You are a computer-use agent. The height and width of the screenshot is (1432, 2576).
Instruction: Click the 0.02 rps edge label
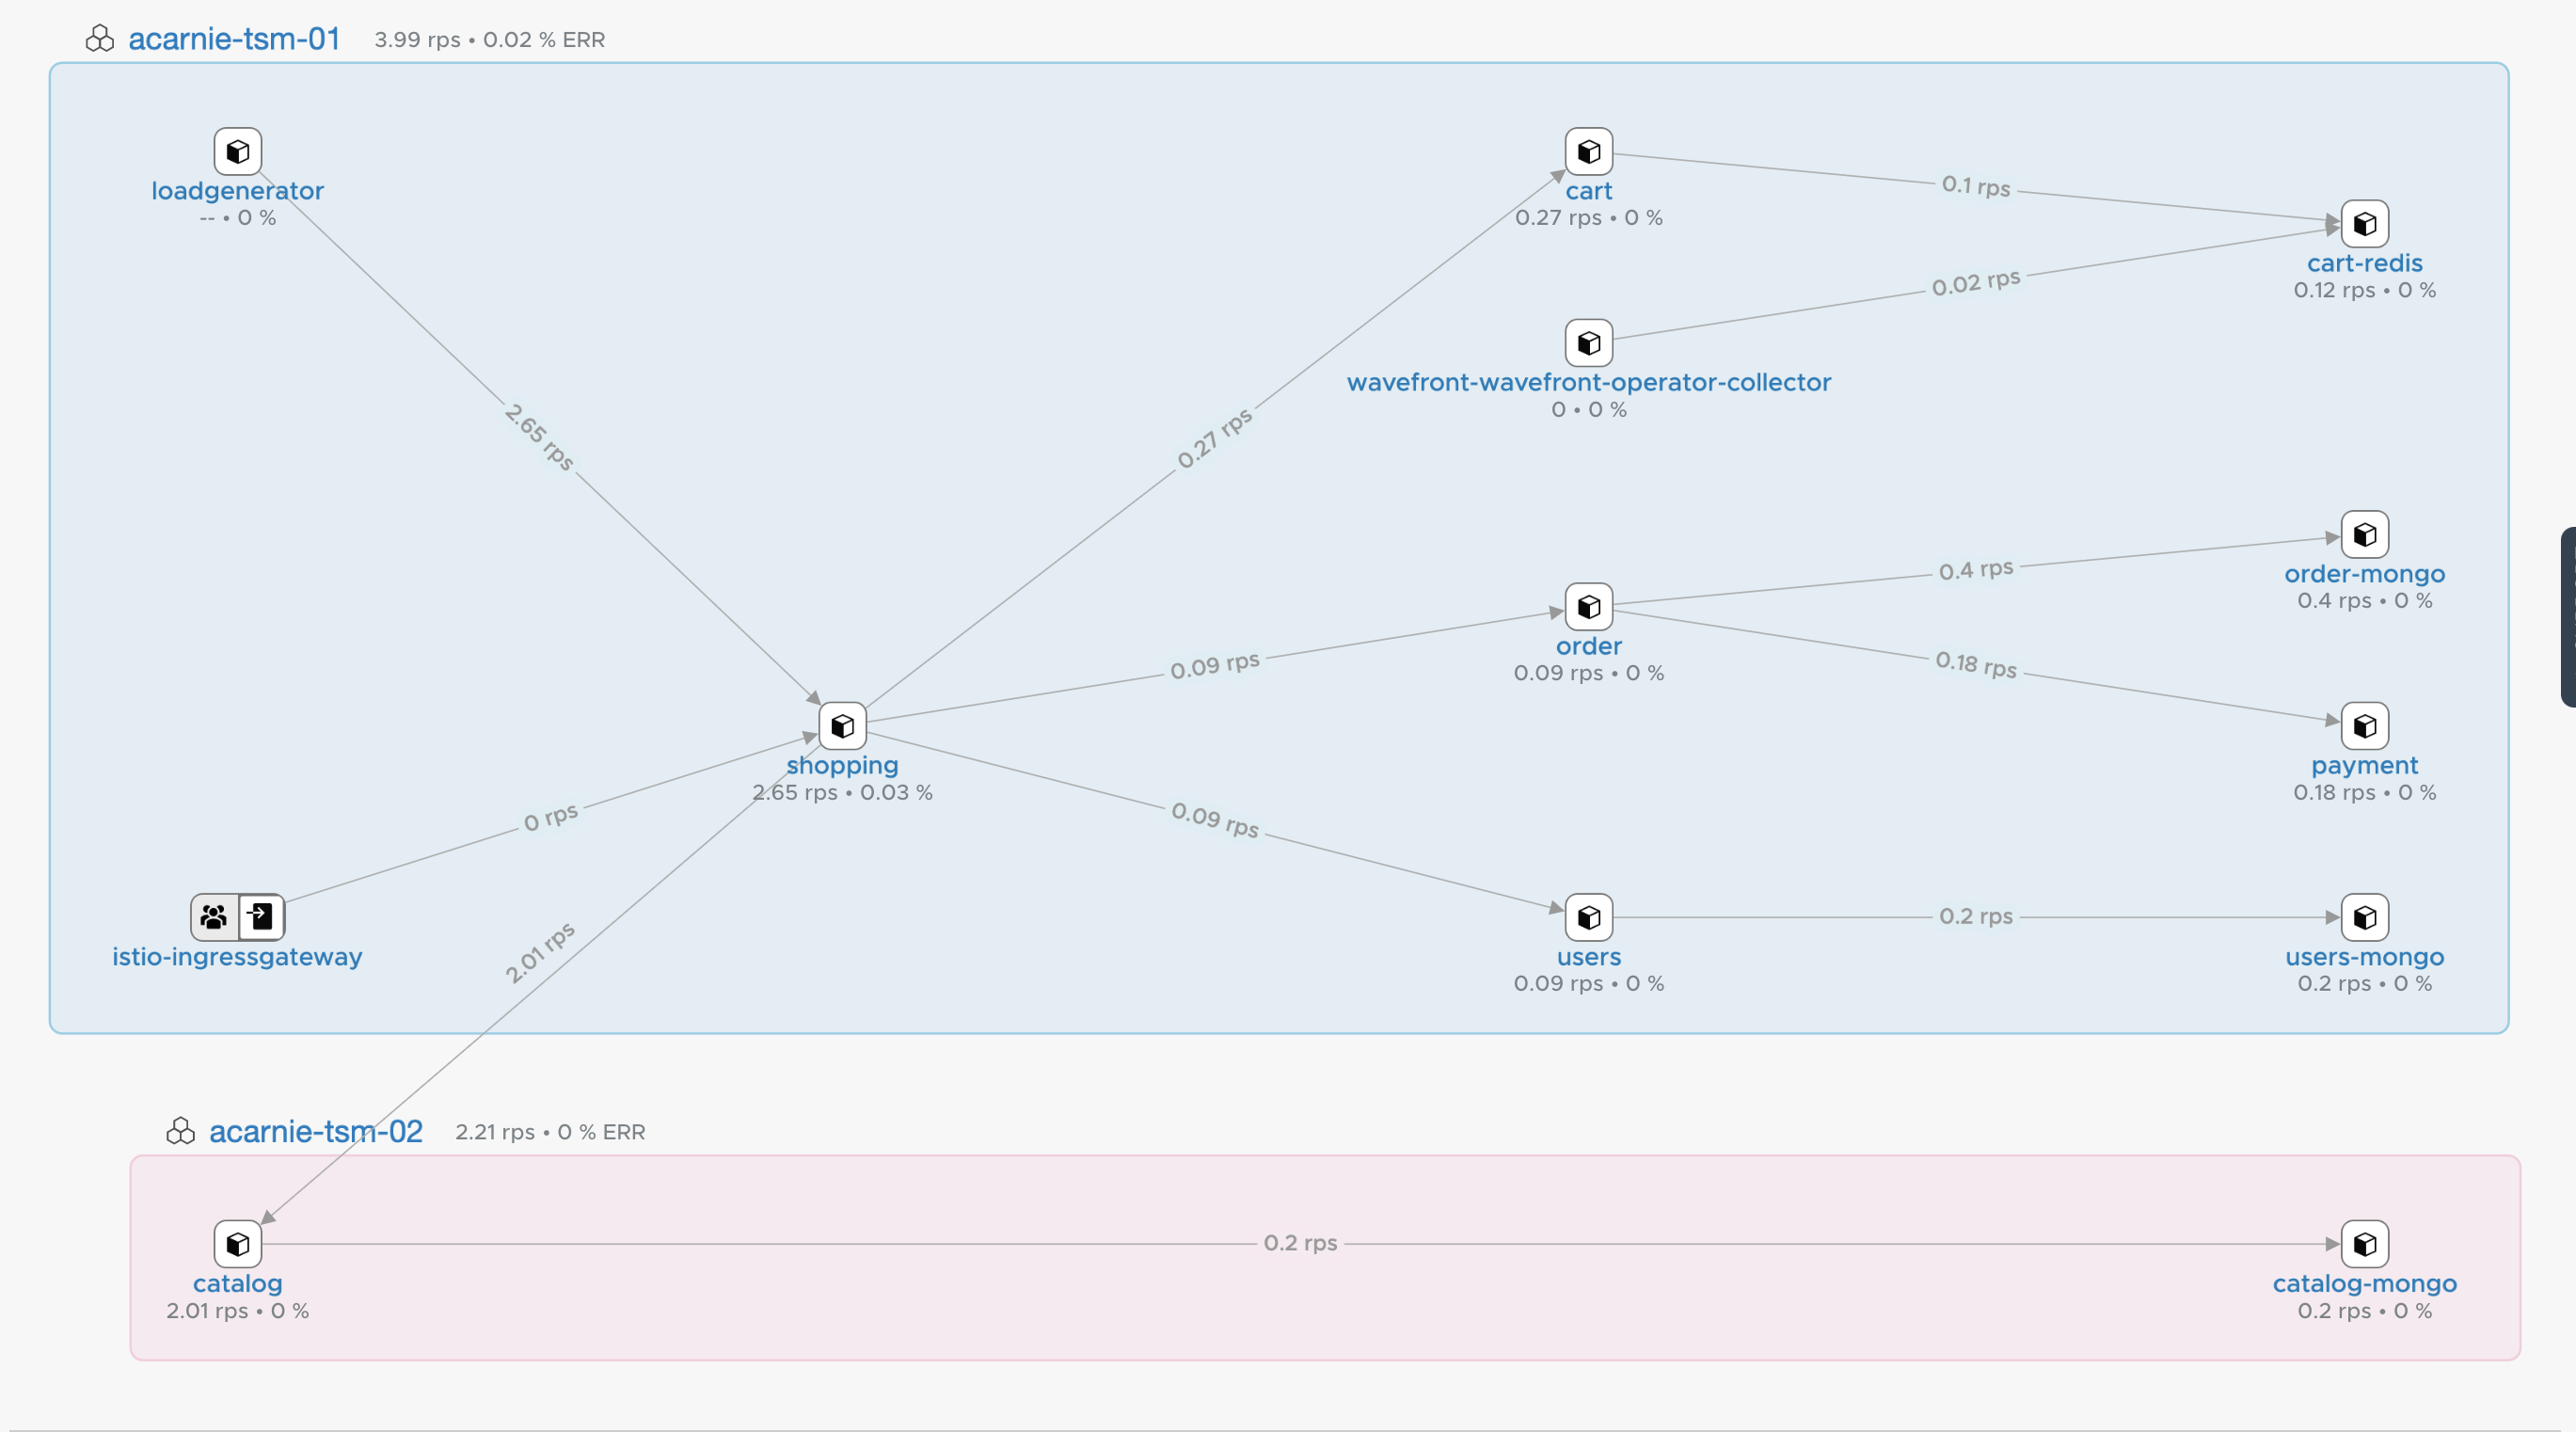click(x=1976, y=282)
